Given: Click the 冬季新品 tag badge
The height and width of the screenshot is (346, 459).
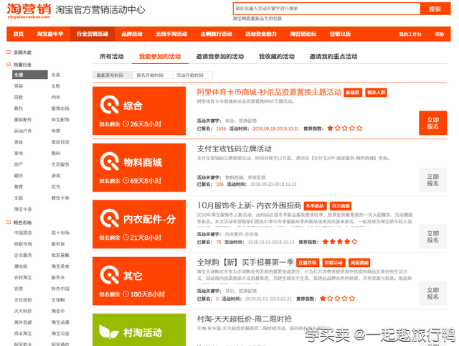Looking at the screenshot, I should [x=316, y=206].
